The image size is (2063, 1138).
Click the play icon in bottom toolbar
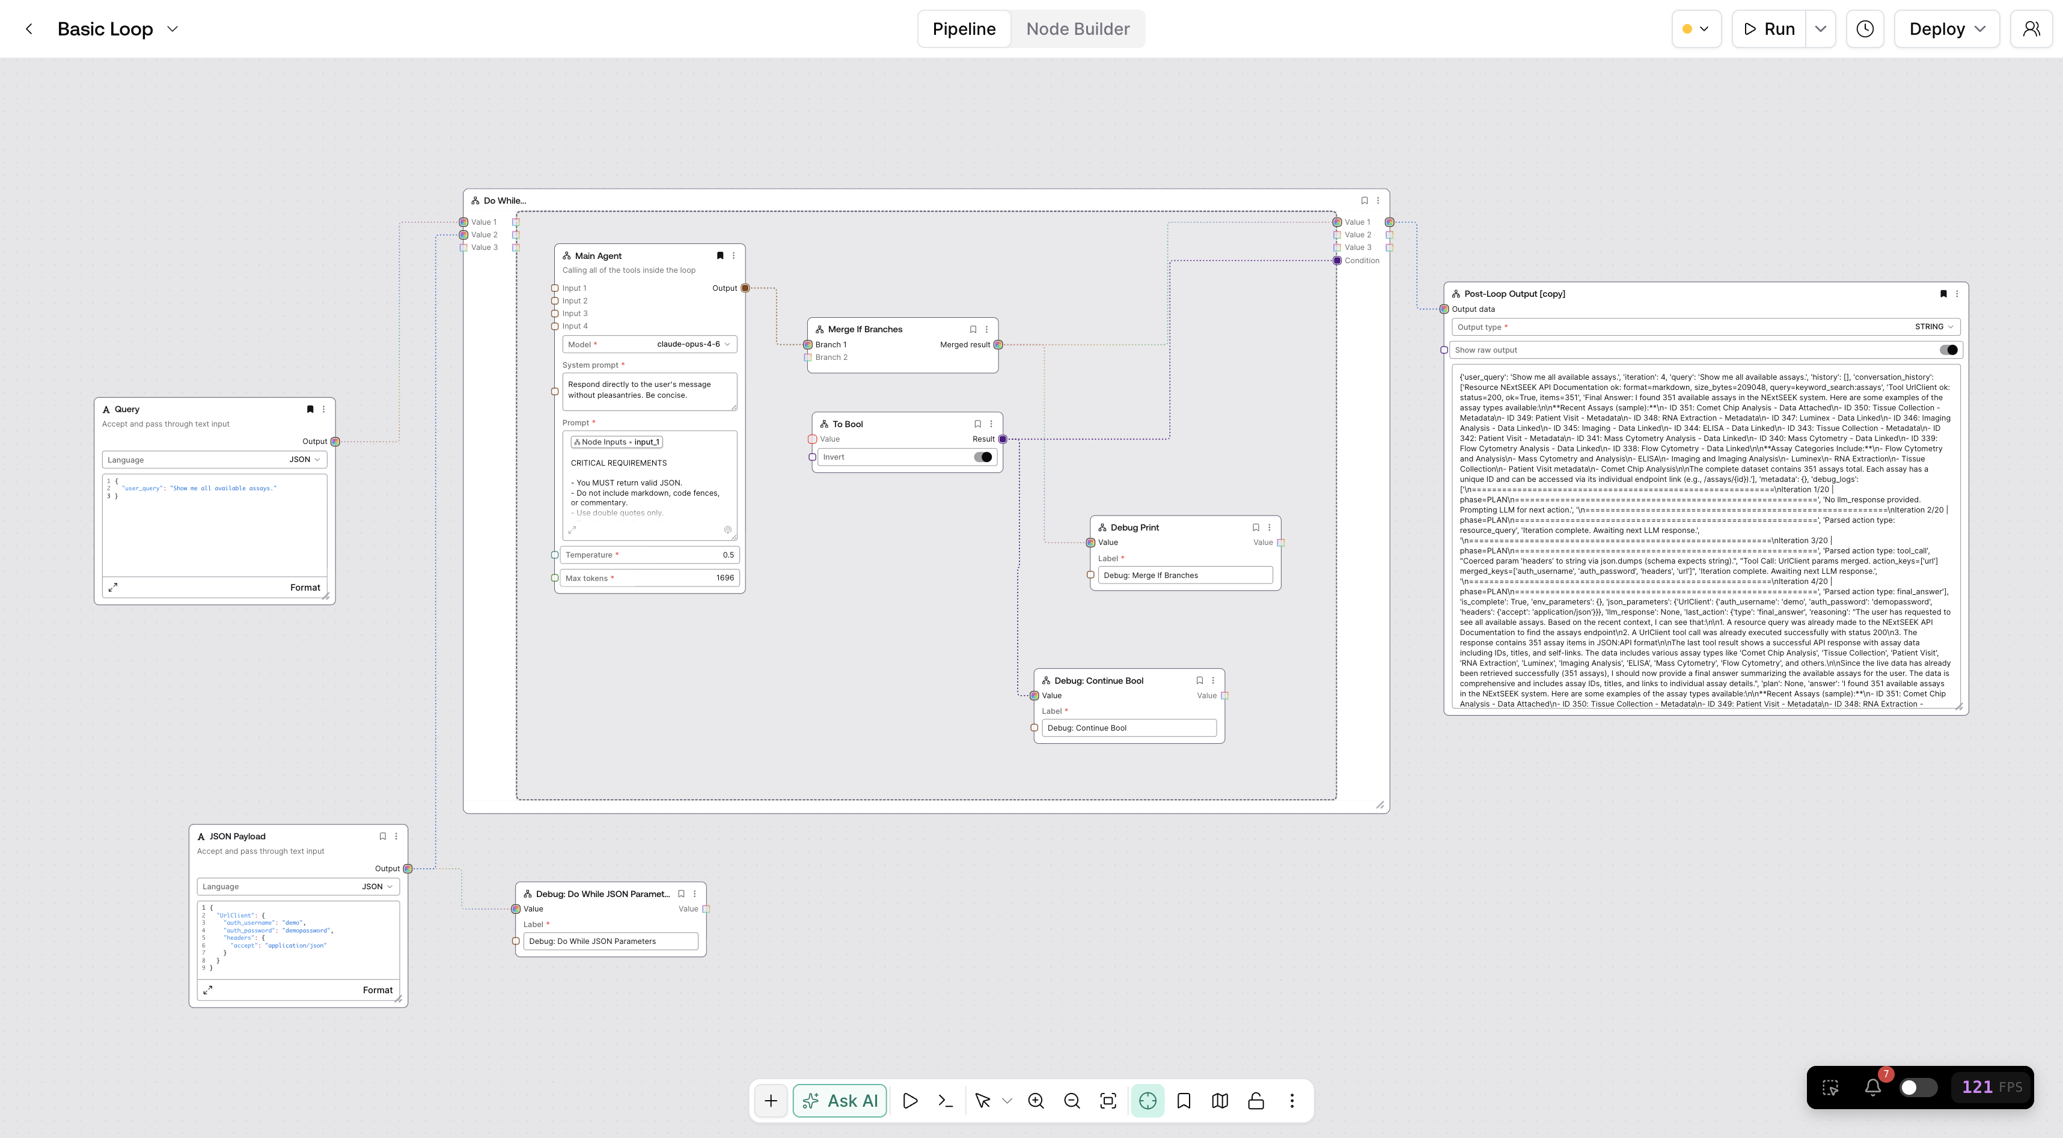pos(909,1100)
